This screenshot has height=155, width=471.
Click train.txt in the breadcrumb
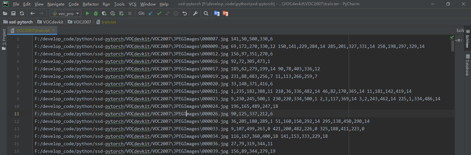[106, 22]
